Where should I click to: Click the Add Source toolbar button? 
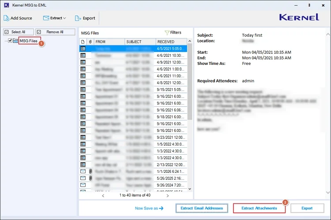click(x=18, y=18)
